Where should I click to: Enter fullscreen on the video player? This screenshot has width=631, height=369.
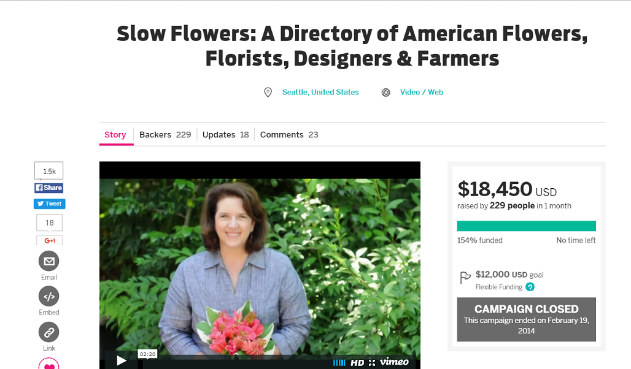372,363
